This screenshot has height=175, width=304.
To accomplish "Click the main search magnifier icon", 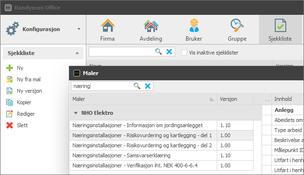I will pyautogui.click(x=158, y=52).
